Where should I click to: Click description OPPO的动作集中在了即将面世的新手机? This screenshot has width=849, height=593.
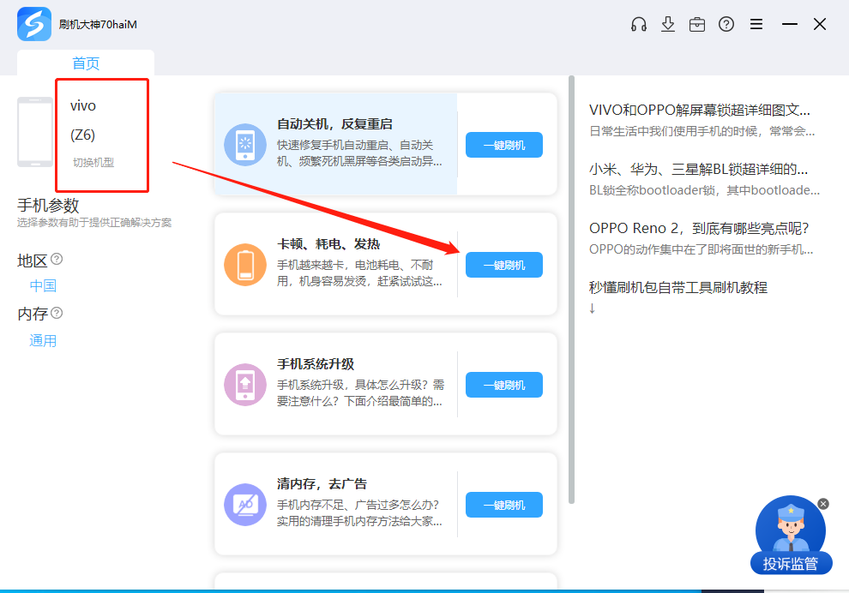(x=701, y=249)
